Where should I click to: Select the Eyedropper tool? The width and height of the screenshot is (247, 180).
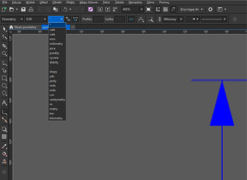point(4,146)
